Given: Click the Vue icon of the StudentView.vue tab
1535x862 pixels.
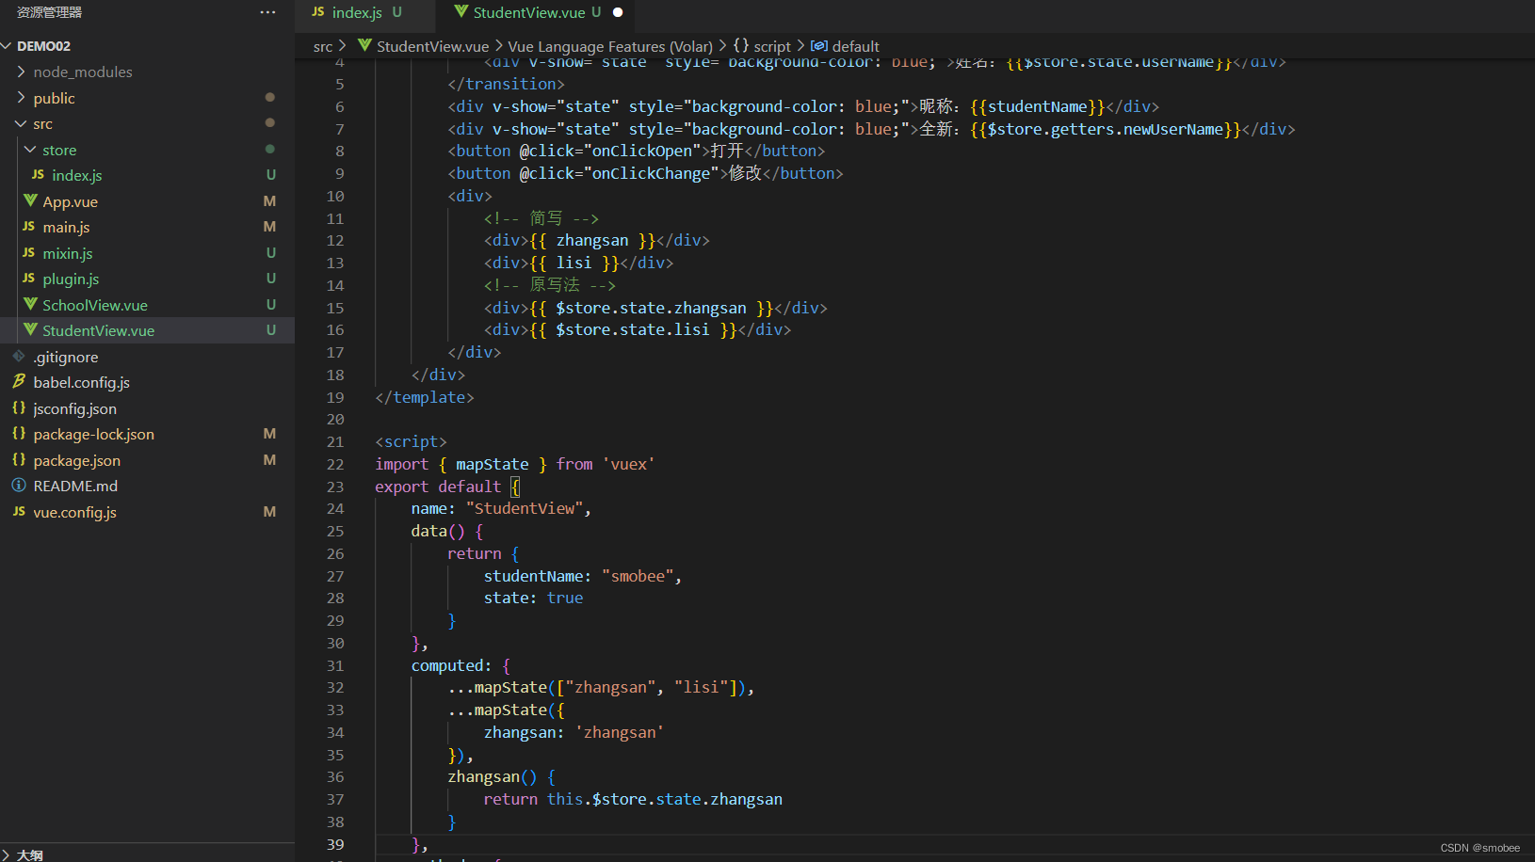Looking at the screenshot, I should coord(460,12).
